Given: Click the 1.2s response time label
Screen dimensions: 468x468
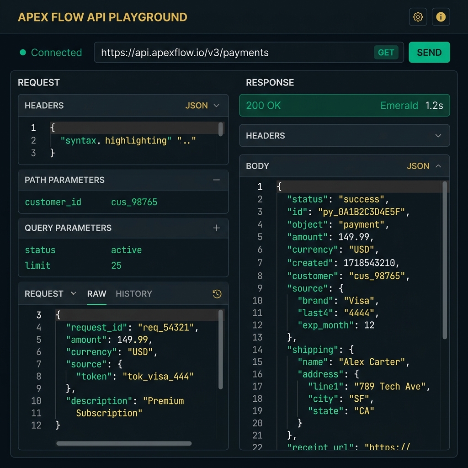Looking at the screenshot, I should click(434, 106).
